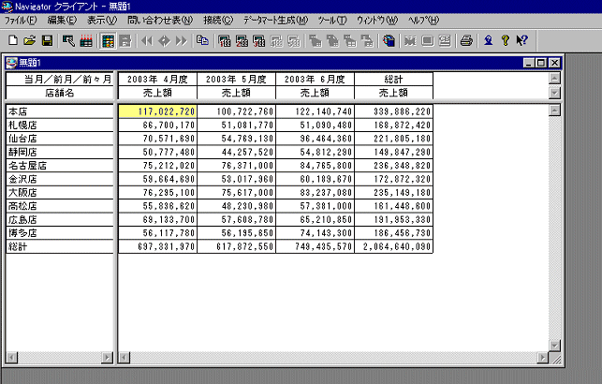Click data grid vertical scroll down arrow
The height and width of the screenshot is (384, 602).
pos(554,346)
